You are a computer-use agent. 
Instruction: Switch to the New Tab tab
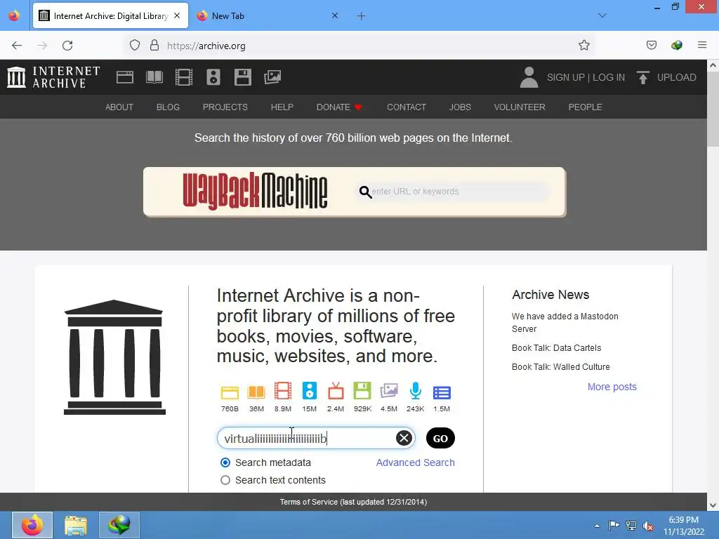click(x=268, y=15)
